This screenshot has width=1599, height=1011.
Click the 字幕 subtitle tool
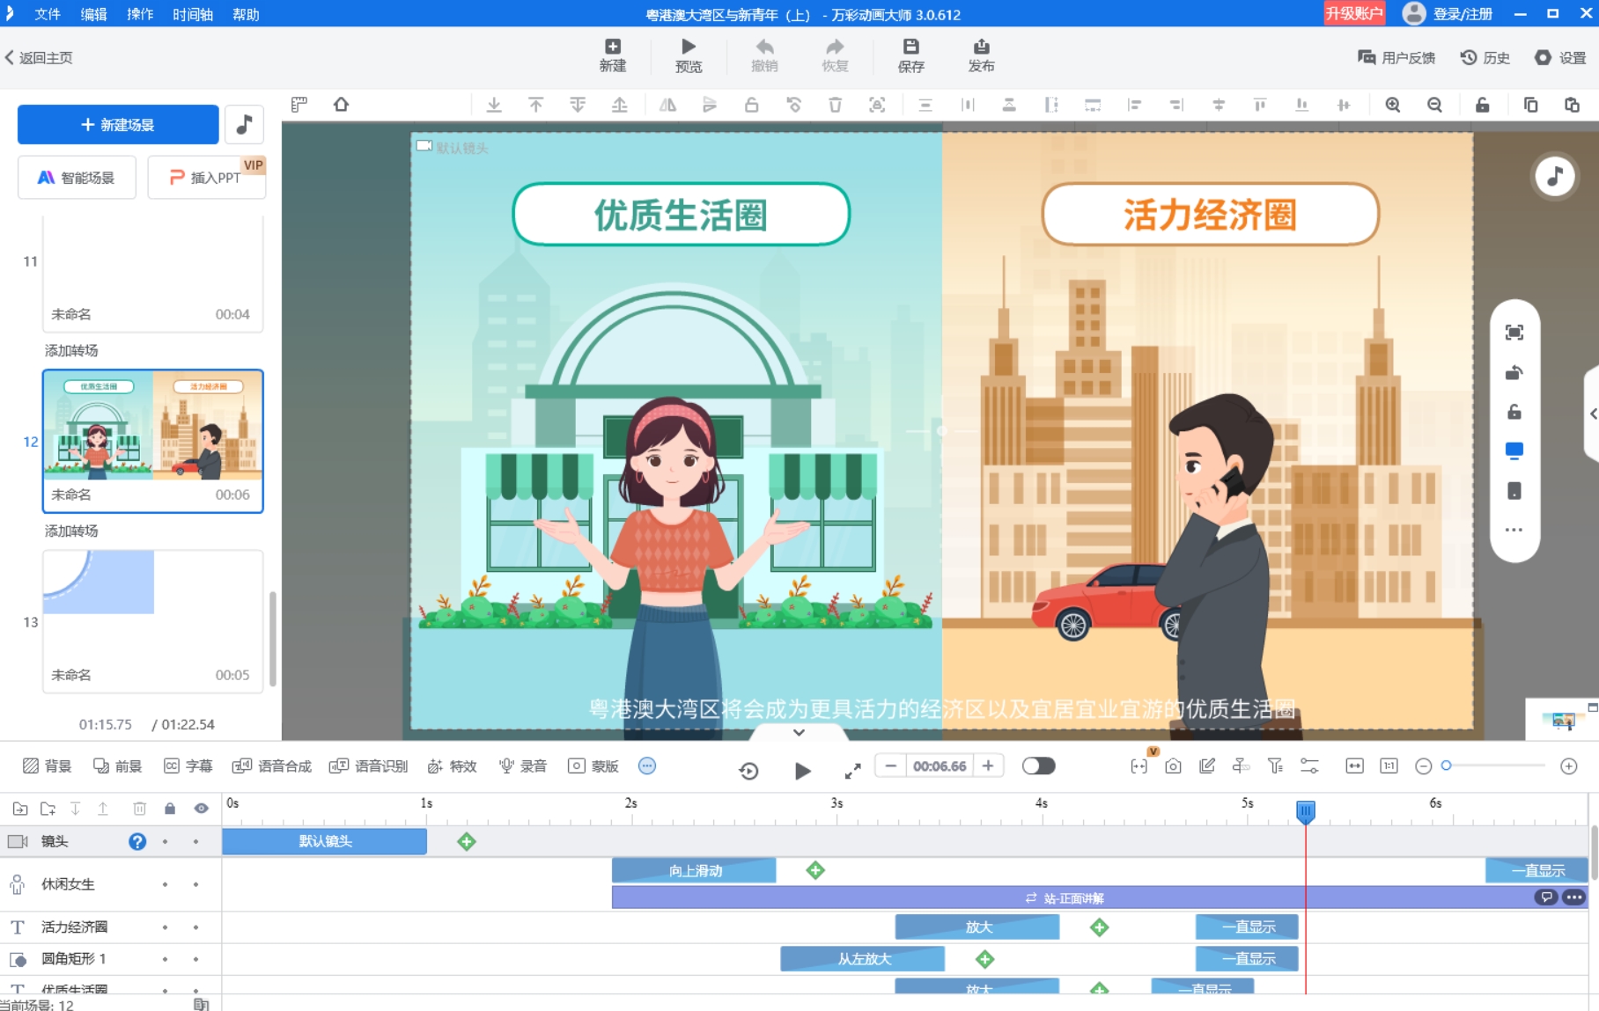188,766
